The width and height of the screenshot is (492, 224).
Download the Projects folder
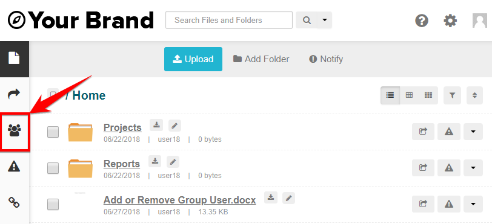pyautogui.click(x=156, y=125)
